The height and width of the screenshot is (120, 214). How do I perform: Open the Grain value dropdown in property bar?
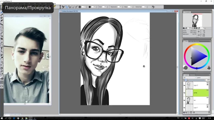tap(107, 7)
